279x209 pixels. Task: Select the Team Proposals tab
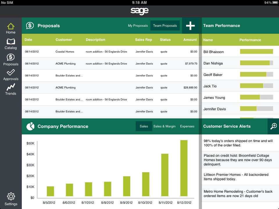point(165,26)
